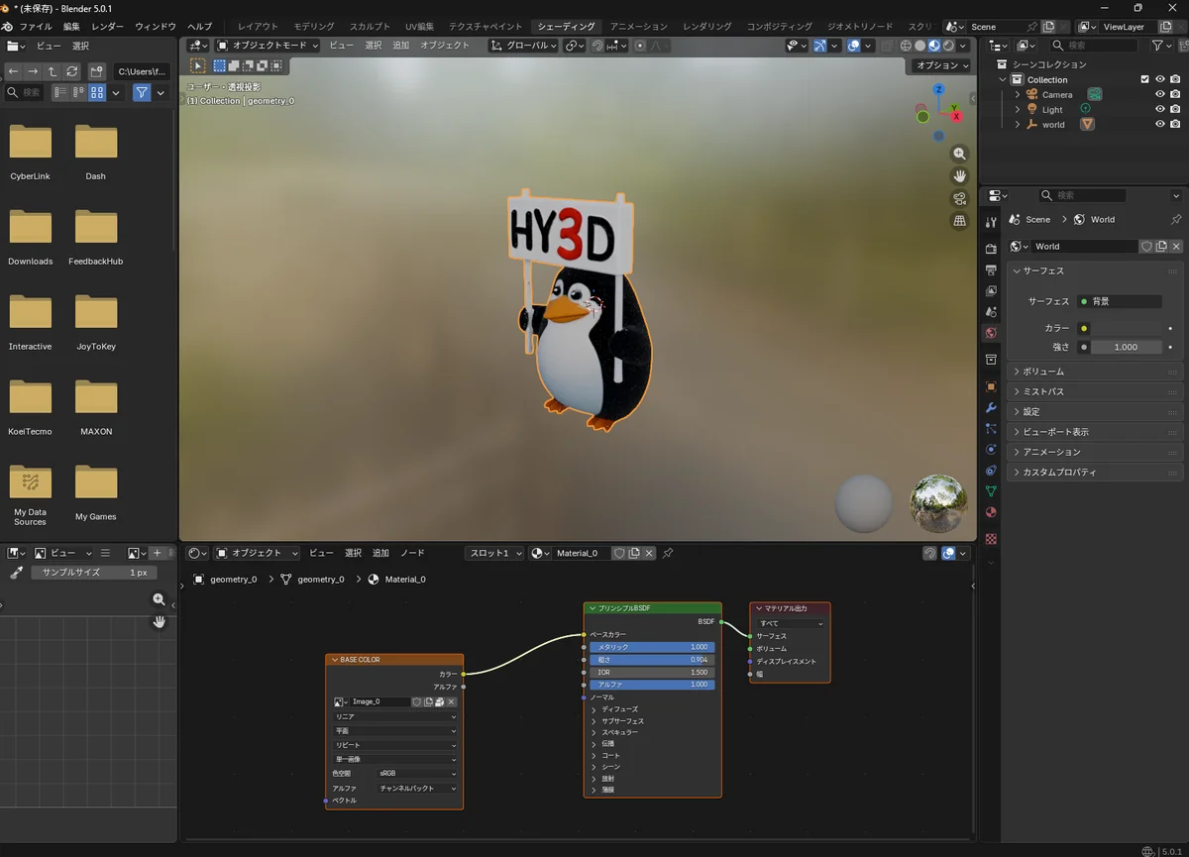1189x857 pixels.
Task: Uncheck the Collection exclude checkbox
Action: (x=1145, y=79)
